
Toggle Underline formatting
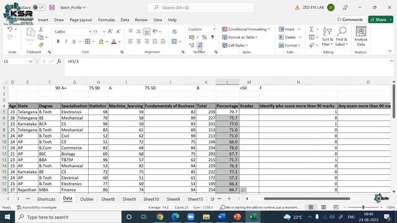74,42
